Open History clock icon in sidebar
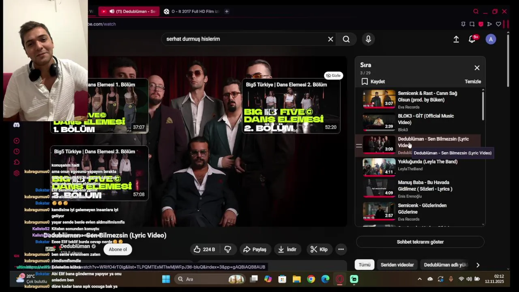The width and height of the screenshot is (519, 292). pyautogui.click(x=17, y=151)
